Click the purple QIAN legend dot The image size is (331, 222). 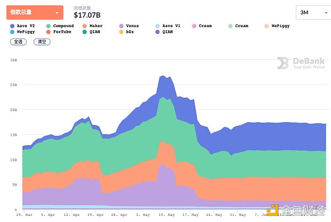[157, 31]
